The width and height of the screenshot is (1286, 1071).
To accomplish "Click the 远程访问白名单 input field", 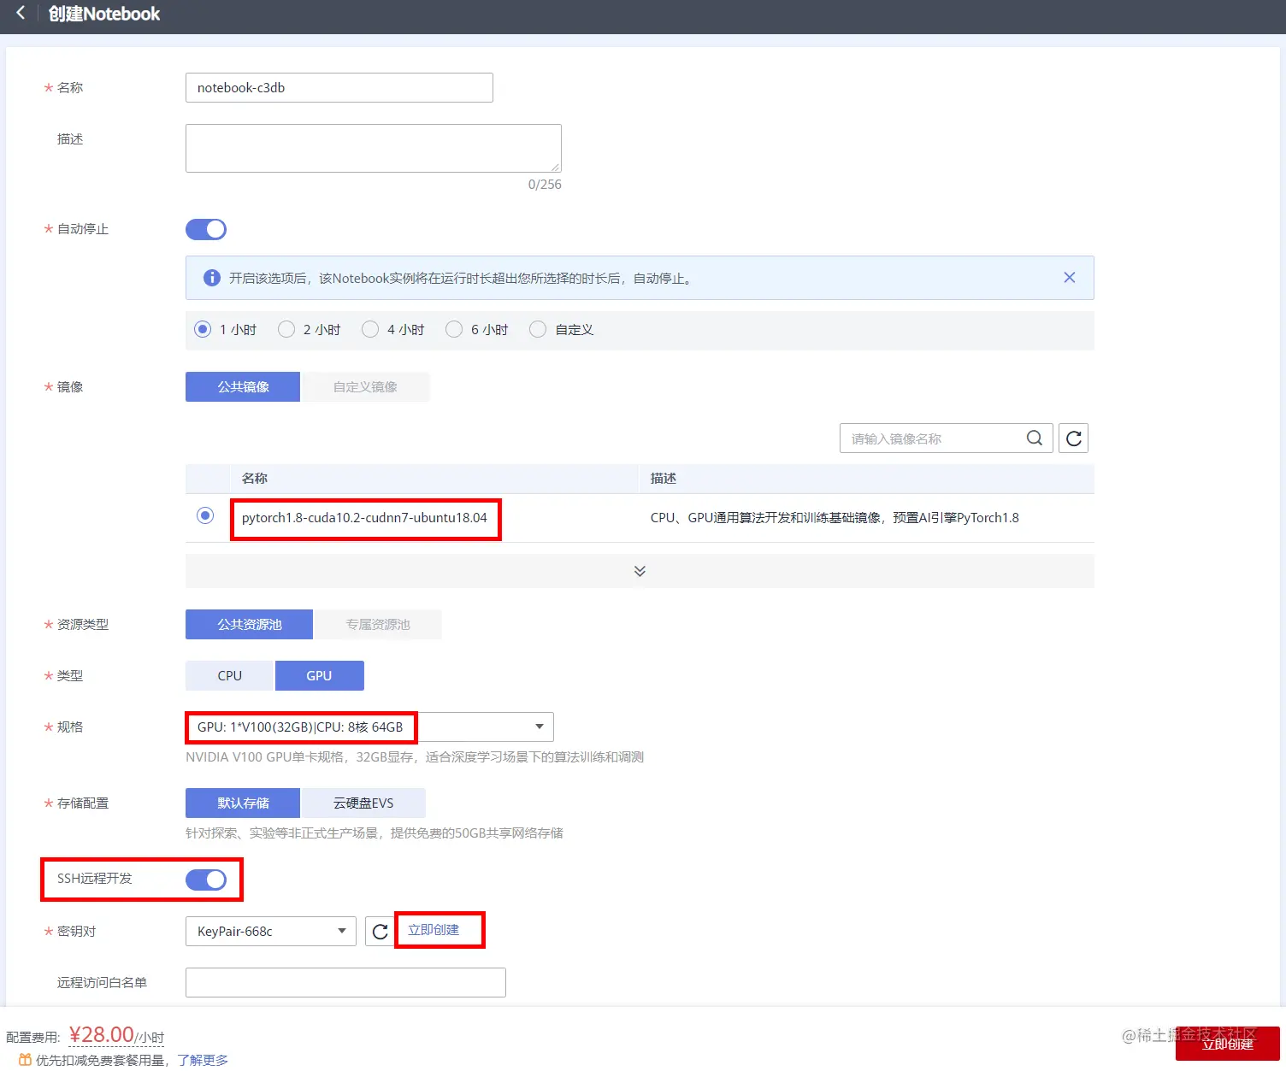I will tap(345, 982).
